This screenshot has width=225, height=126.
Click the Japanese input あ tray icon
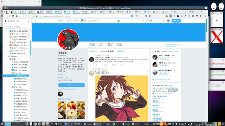click(162, 124)
